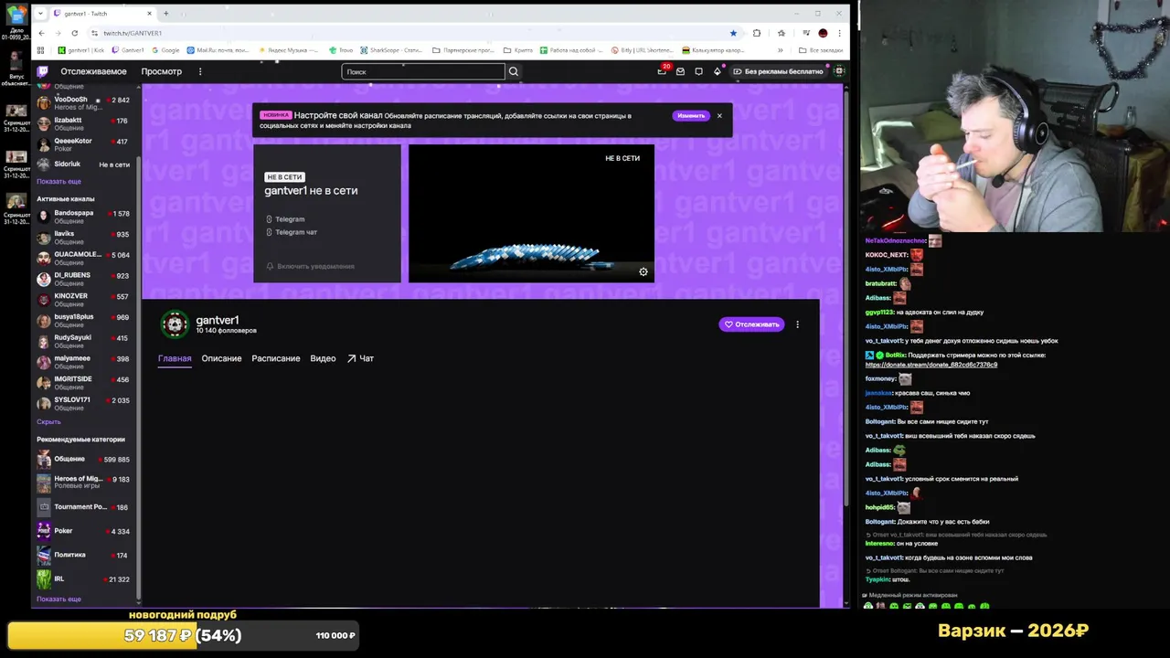The width and height of the screenshot is (1170, 658).
Task: Expand followed channels with Показать еще
Action: click(x=58, y=181)
